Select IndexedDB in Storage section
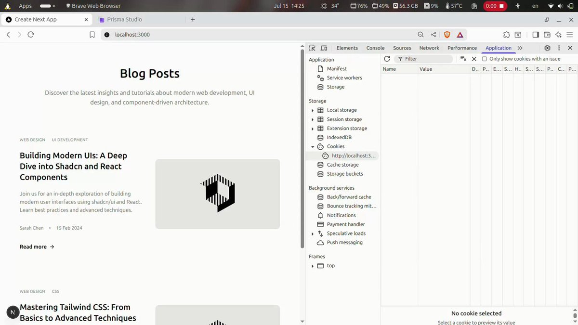578x325 pixels. pos(339,138)
